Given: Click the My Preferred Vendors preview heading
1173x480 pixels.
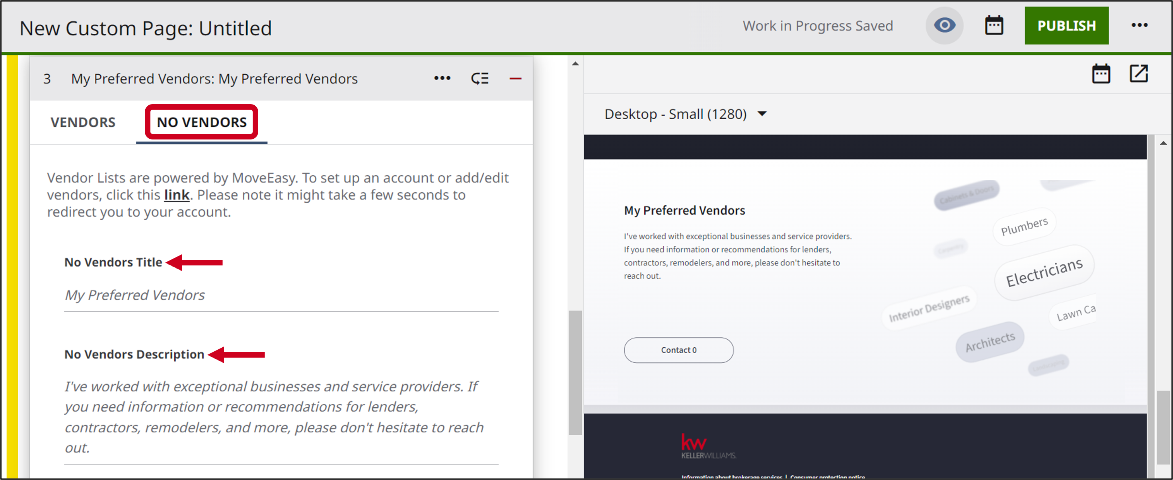Looking at the screenshot, I should pyautogui.click(x=684, y=211).
